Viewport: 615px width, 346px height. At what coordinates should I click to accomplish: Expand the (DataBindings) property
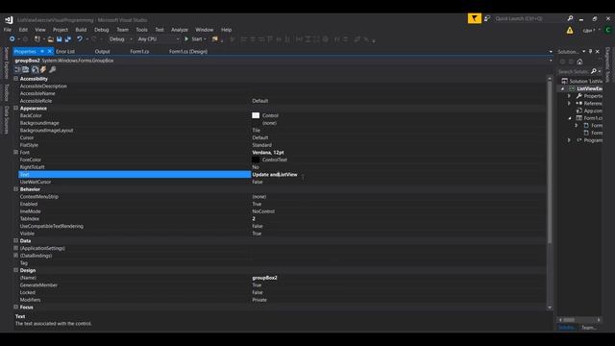coord(16,256)
